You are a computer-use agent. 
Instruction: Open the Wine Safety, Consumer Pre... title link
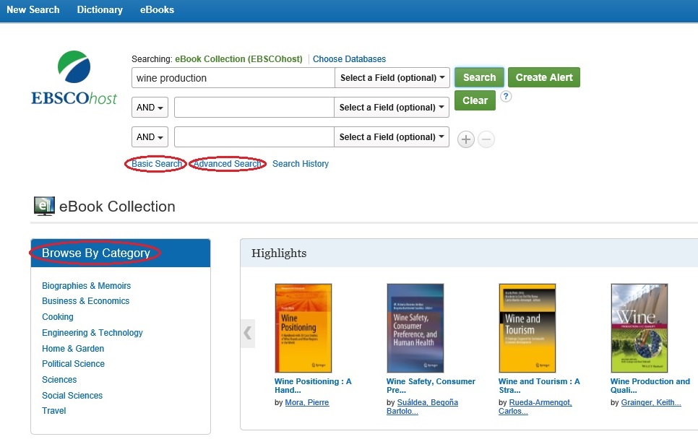(431, 386)
